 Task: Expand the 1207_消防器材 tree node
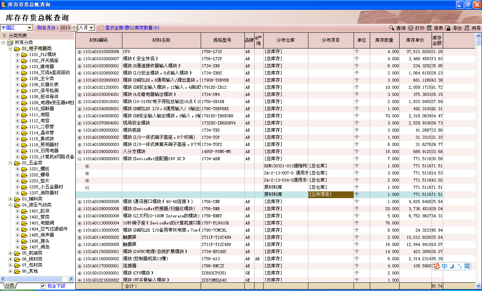[17, 193]
